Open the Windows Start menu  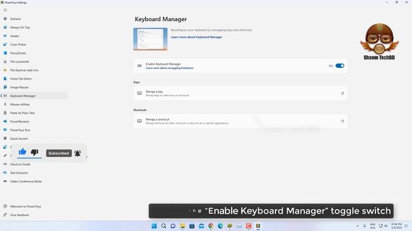point(154,226)
